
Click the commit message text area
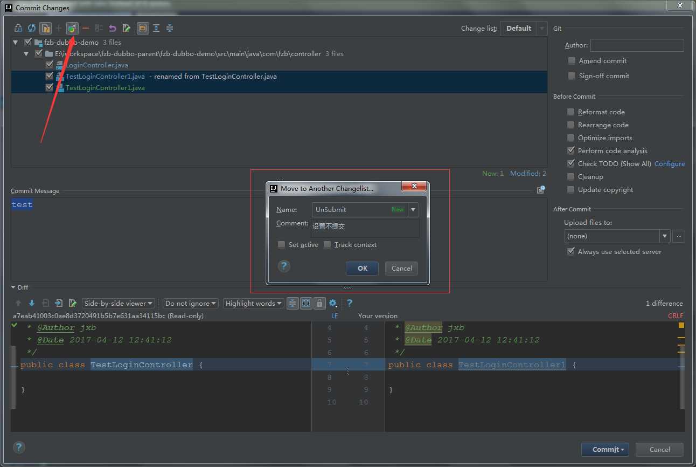[x=279, y=239]
